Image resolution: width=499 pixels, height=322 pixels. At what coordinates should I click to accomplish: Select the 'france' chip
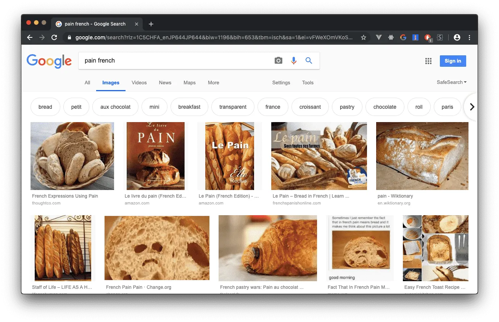[x=273, y=107]
